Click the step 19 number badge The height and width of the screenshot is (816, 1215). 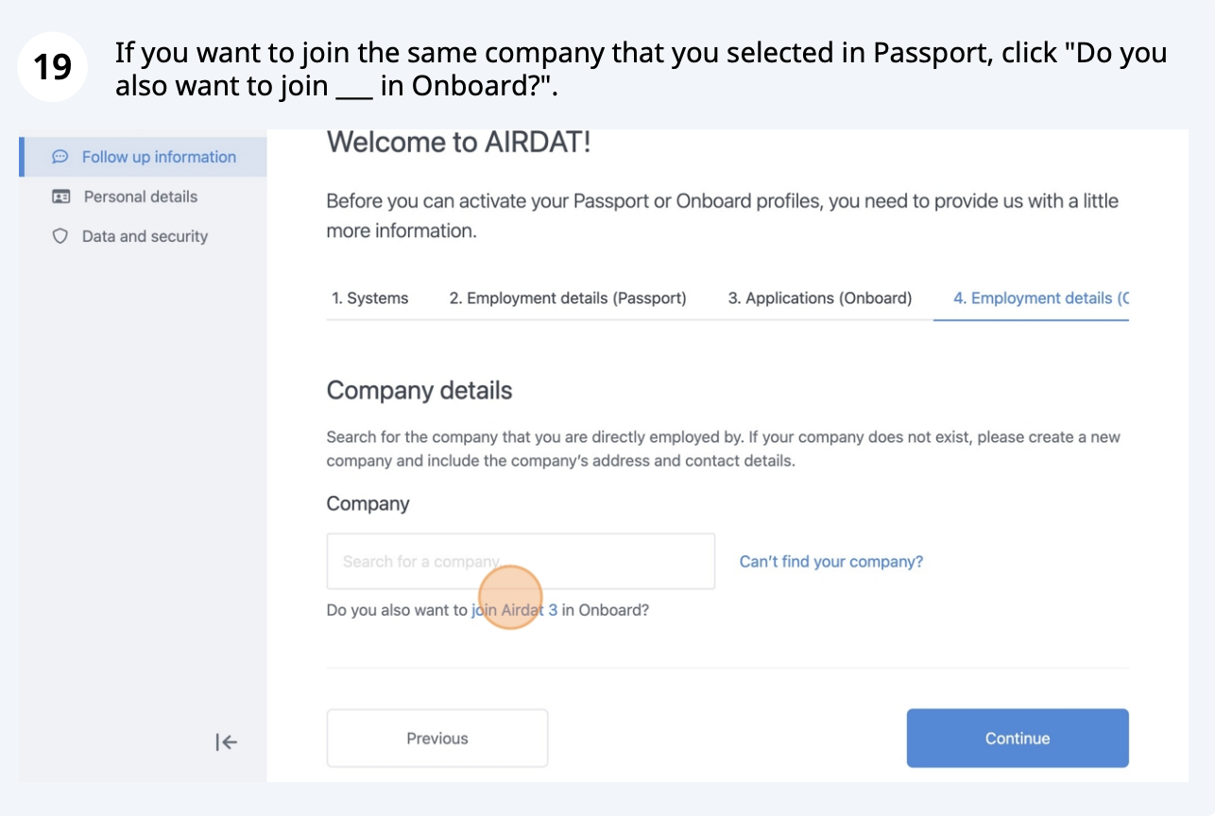click(x=53, y=67)
